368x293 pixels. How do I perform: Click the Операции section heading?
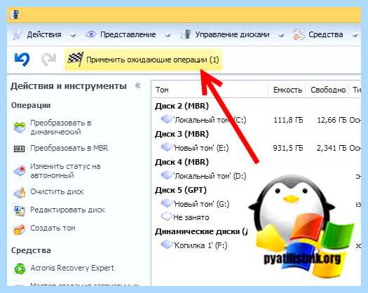31,105
